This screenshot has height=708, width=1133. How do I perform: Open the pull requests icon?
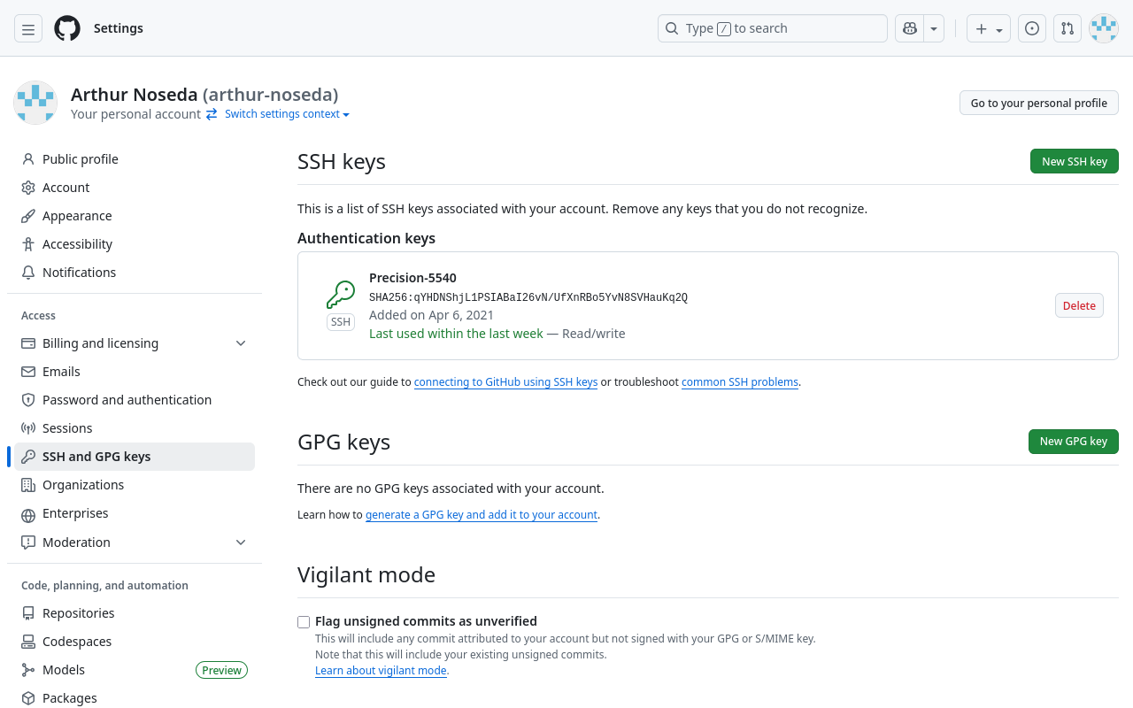pyautogui.click(x=1067, y=27)
